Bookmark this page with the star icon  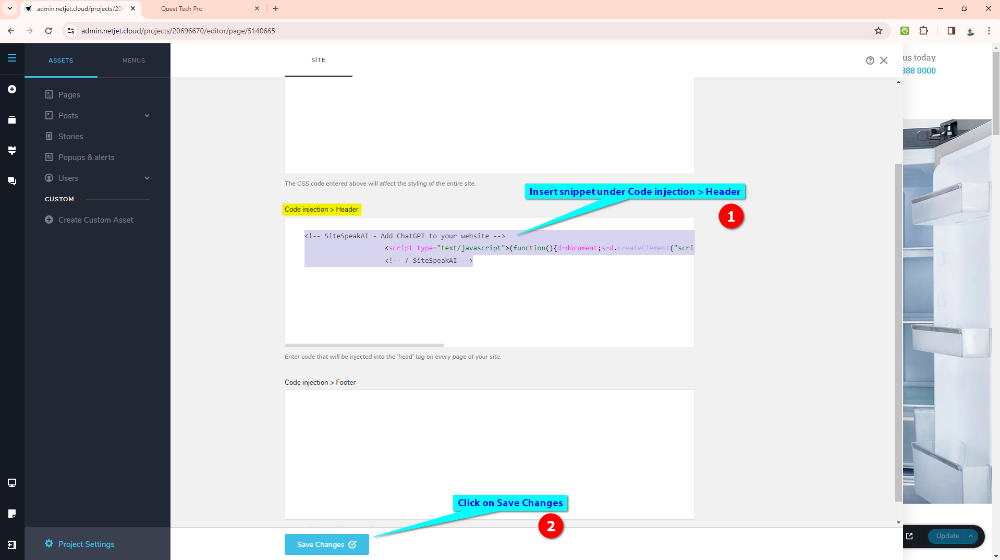879,31
